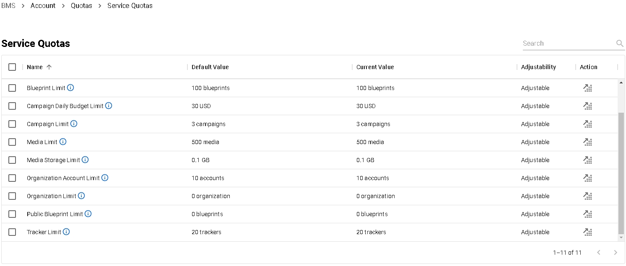This screenshot has width=626, height=266.
Task: Select the Public Blueprint Limit row checkbox
Action: 12,214
